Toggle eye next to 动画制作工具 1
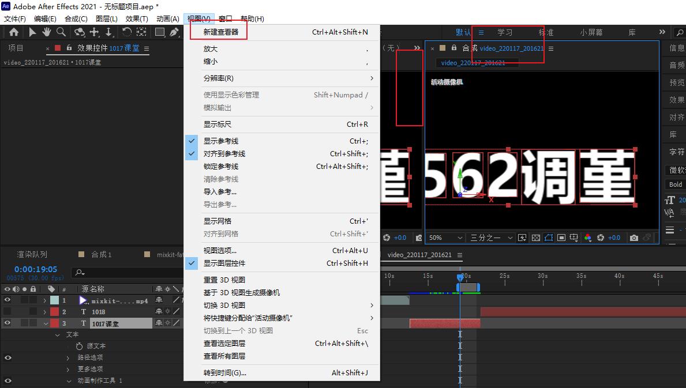 tap(8, 381)
